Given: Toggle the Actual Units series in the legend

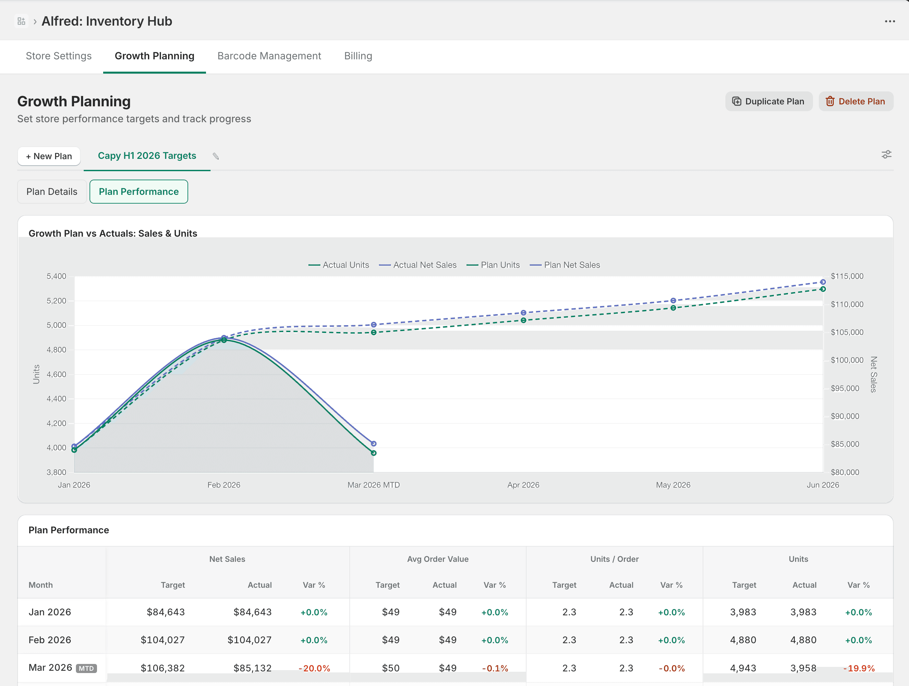Looking at the screenshot, I should [339, 265].
